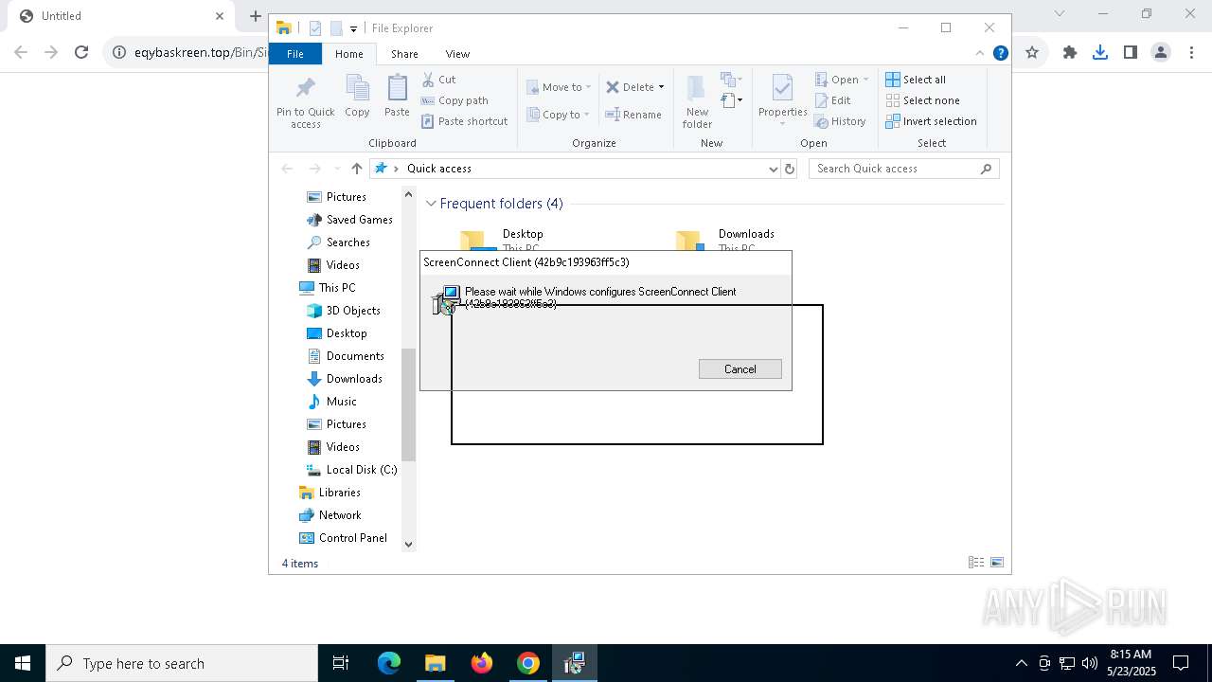
Task: Click the installer icon in taskbar
Action: tap(575, 663)
